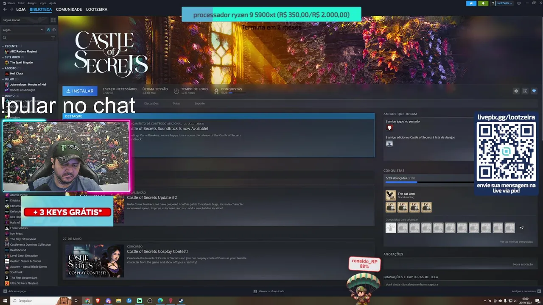
Task: Select The Day Of Survival game
Action: click(23, 239)
